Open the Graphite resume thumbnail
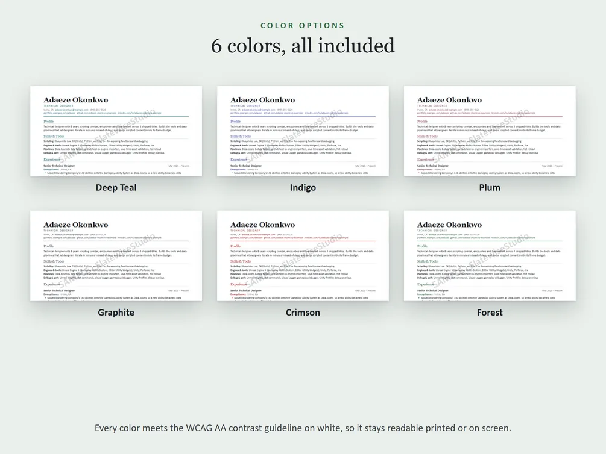The width and height of the screenshot is (606, 454). [116, 255]
